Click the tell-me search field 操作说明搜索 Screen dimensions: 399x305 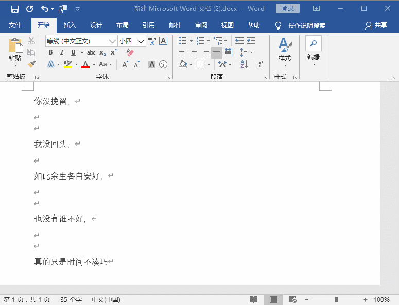pos(307,25)
